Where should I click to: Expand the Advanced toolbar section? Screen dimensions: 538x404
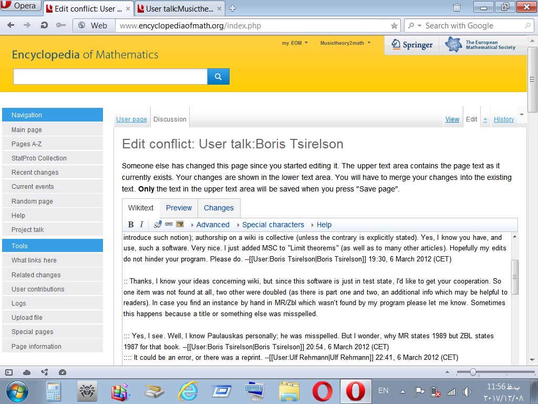click(x=212, y=225)
